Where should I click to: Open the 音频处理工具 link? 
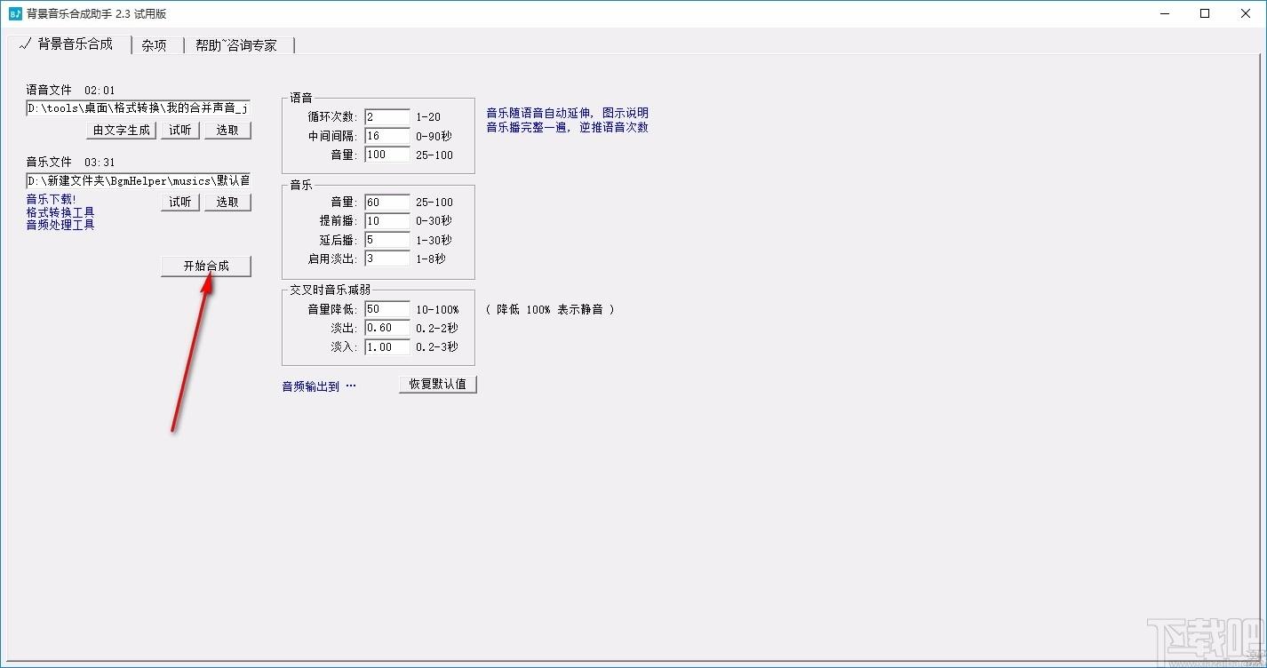click(60, 225)
